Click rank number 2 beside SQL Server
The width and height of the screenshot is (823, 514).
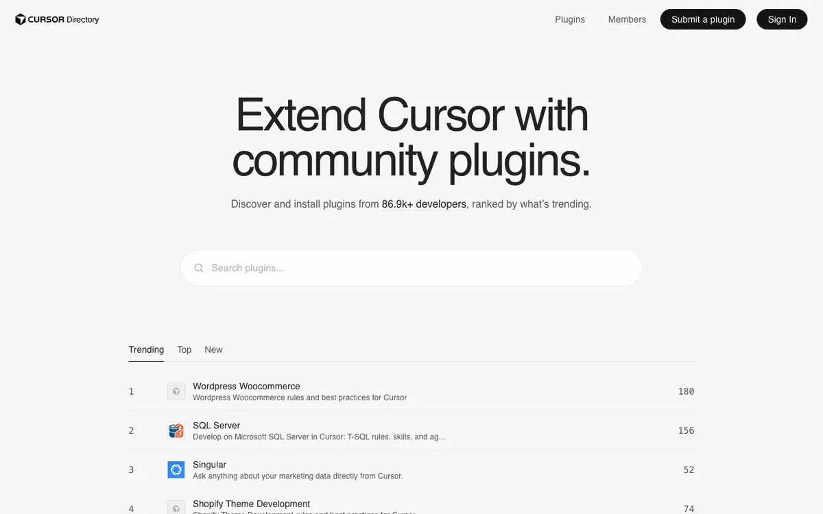pos(131,430)
